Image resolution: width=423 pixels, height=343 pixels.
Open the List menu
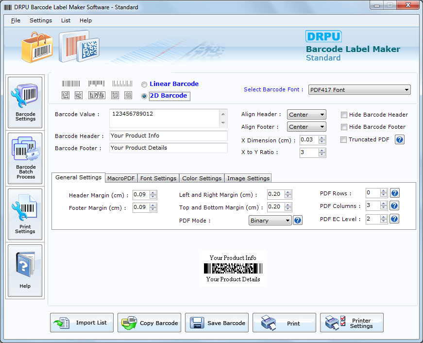(66, 20)
